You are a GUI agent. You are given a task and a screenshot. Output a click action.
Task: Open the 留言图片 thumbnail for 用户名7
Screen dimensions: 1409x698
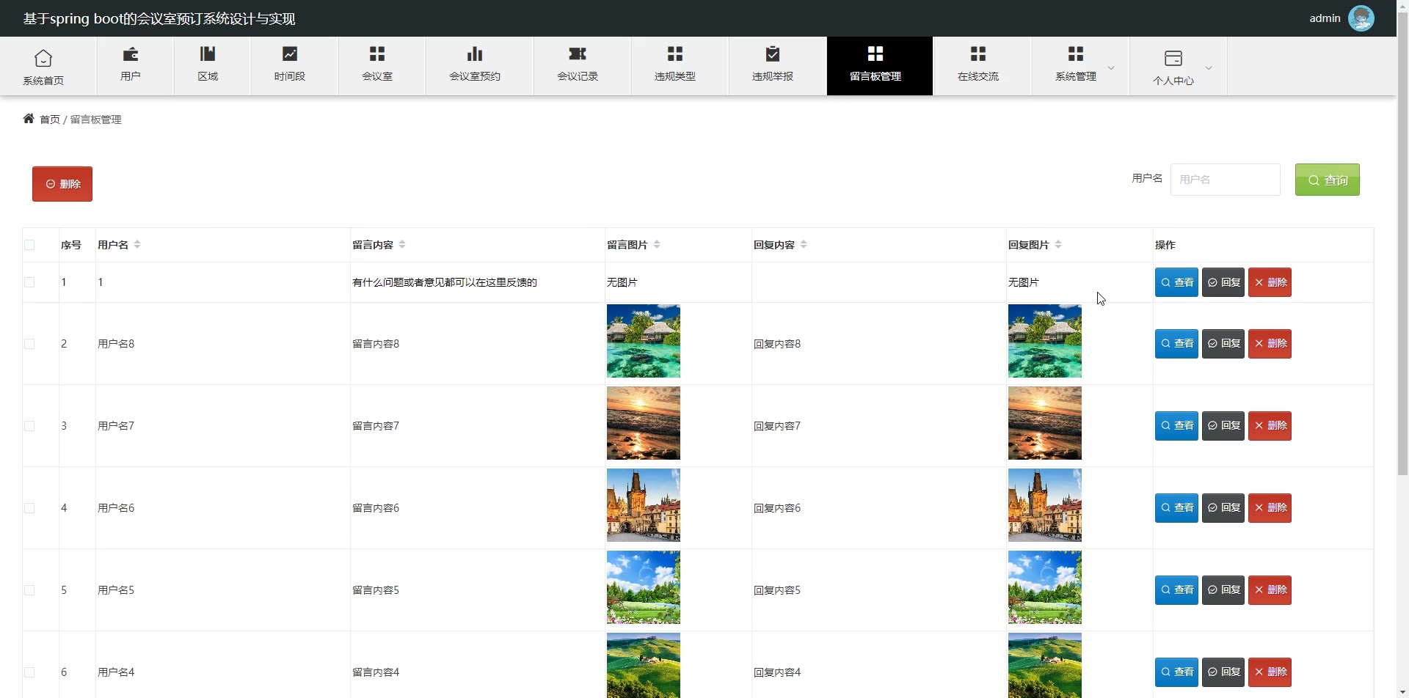coord(644,423)
